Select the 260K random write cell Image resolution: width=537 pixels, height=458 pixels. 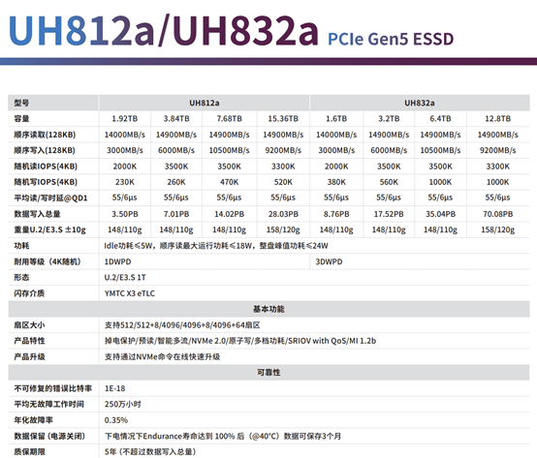(176, 182)
